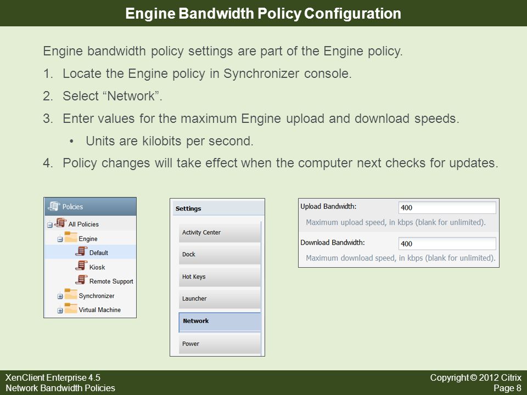
Task: Collapse the All Policies tree node
Action: pyautogui.click(x=50, y=225)
